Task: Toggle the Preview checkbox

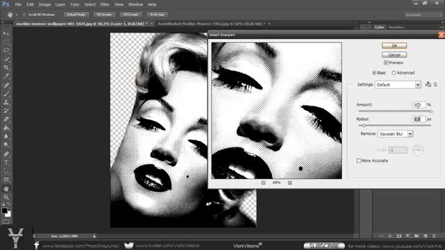Action: [x=386, y=62]
